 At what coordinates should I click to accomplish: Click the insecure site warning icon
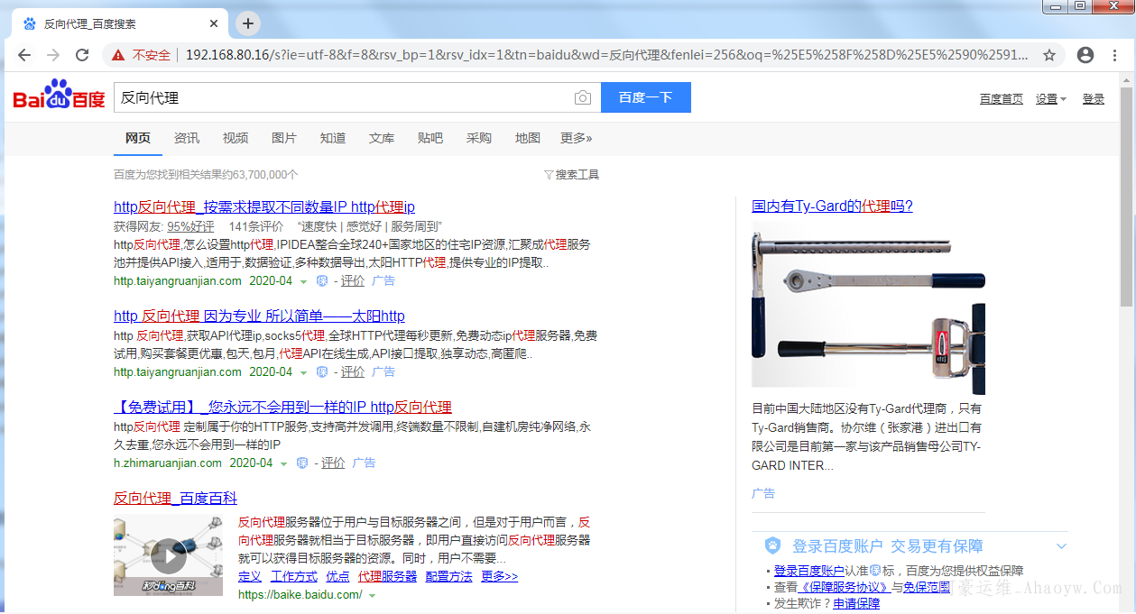pos(118,55)
